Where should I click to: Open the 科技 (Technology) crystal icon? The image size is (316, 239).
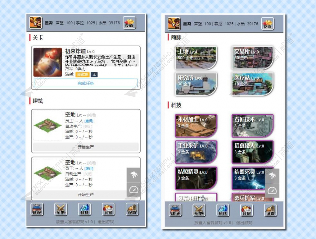(x=84, y=209)
